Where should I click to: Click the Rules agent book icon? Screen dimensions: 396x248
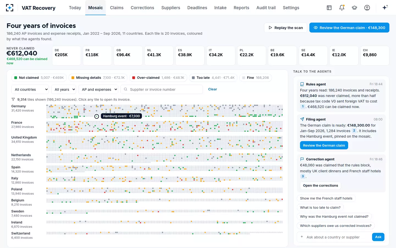pos(302,84)
